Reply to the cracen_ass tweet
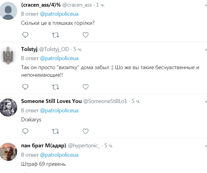This screenshot has width=207, height=173. tap(26, 35)
